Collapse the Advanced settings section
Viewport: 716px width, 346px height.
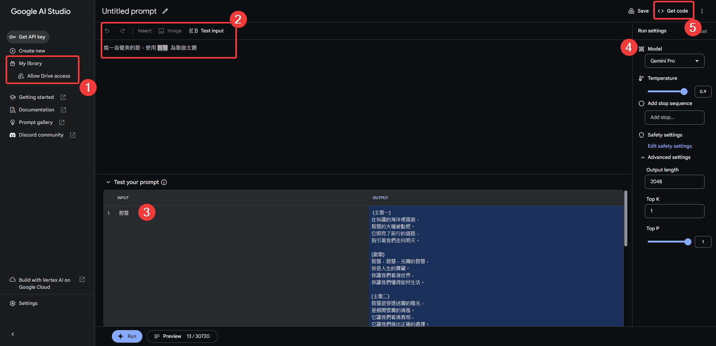coord(643,157)
